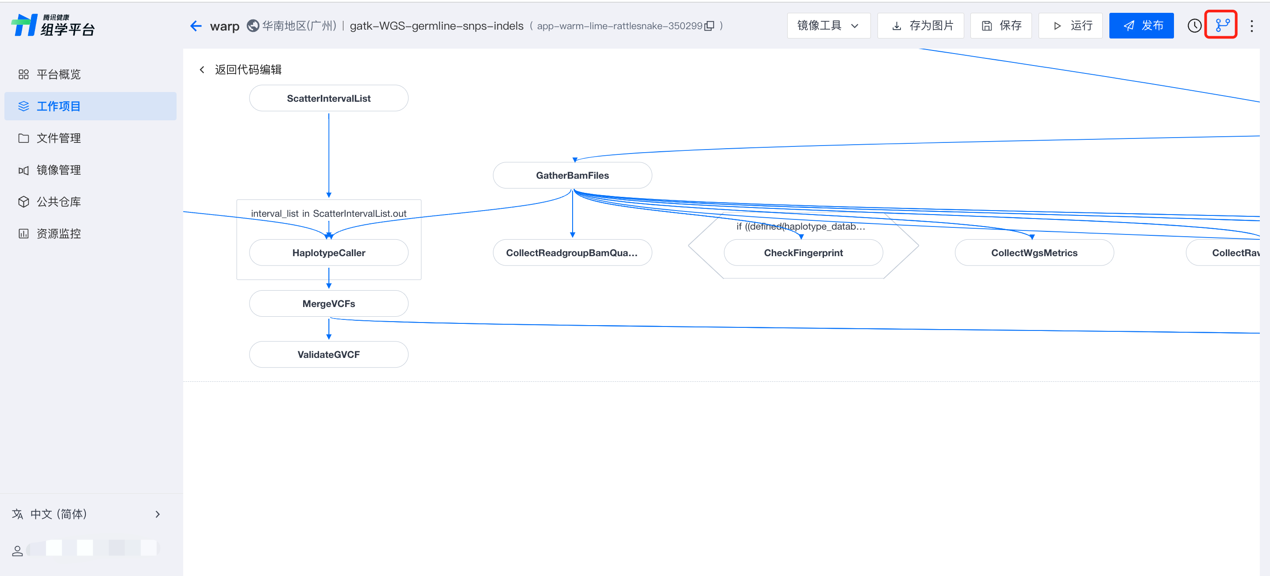This screenshot has width=1270, height=576.
Task: Click the user profile icon at bottom
Action: point(18,550)
